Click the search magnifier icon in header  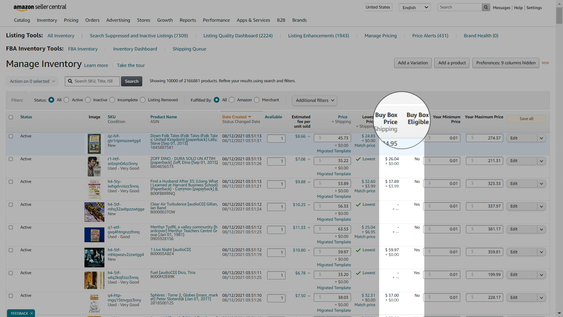tap(486, 7)
